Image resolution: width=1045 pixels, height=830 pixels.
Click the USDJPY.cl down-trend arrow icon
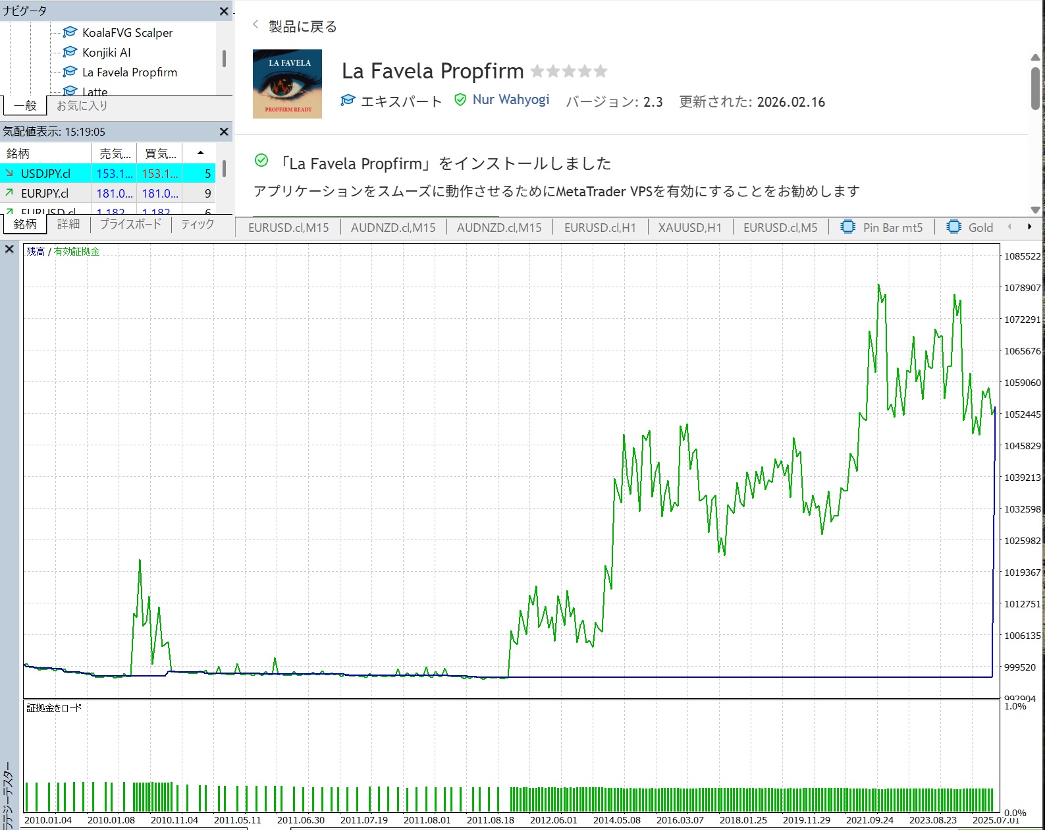9,173
